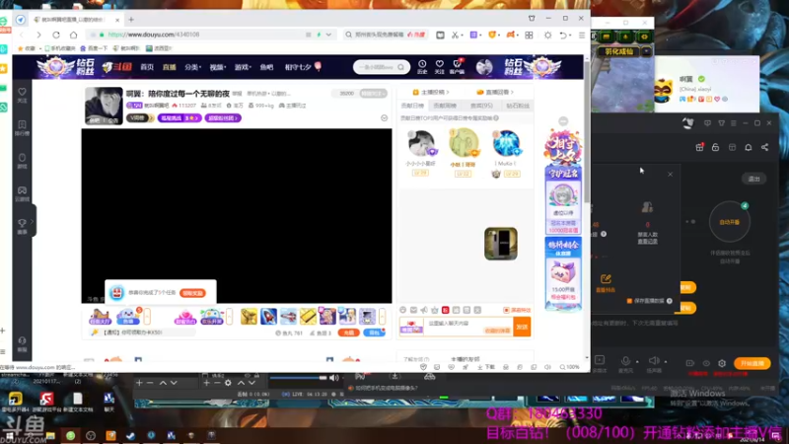Click the share icon in the streaming app

click(765, 147)
